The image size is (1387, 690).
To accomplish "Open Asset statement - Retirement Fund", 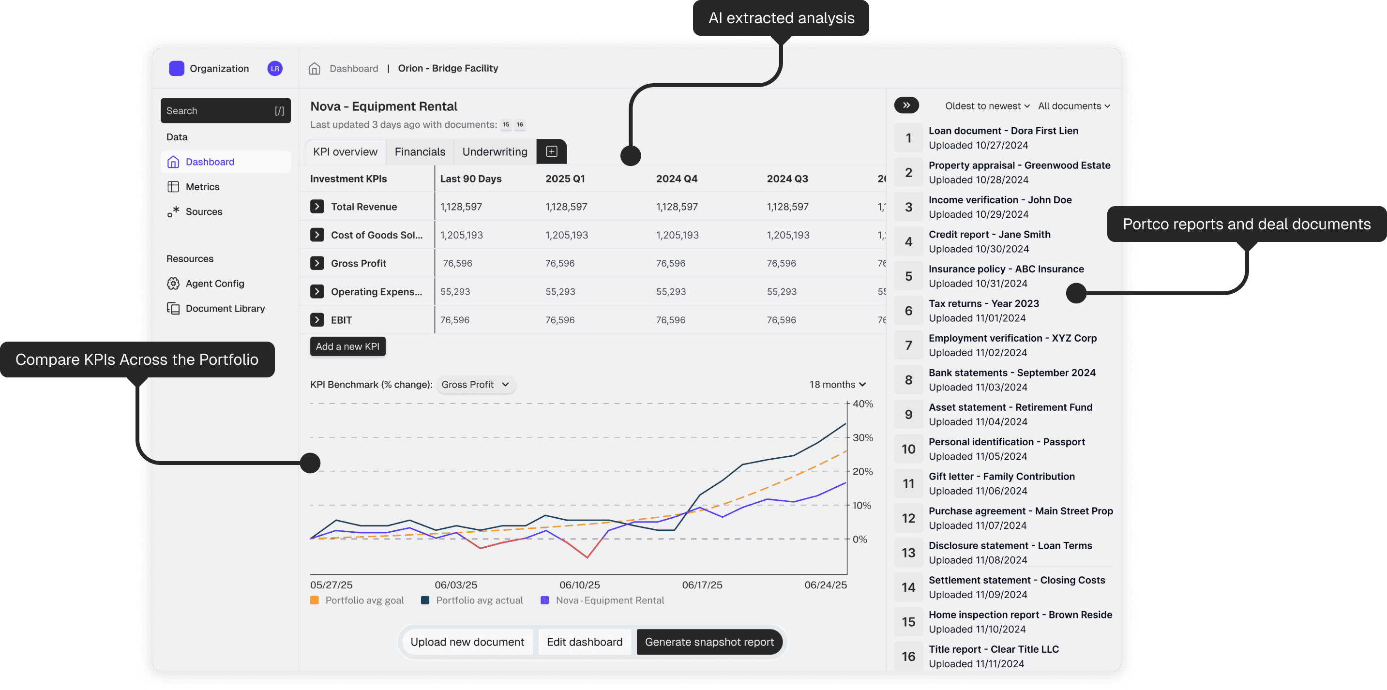I will click(1004, 414).
